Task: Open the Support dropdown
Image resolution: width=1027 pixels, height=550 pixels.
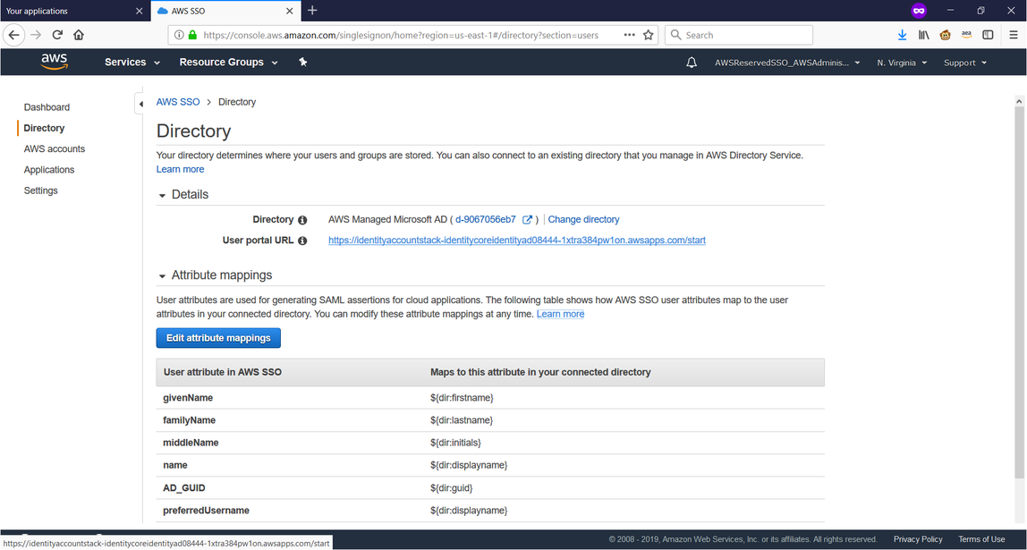Action: [x=964, y=63]
